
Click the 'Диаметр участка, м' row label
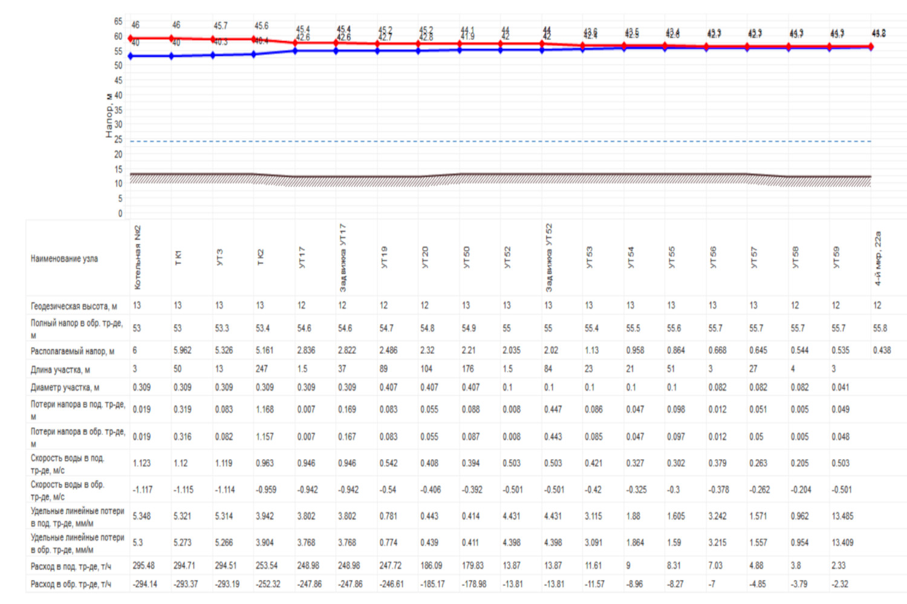65,387
